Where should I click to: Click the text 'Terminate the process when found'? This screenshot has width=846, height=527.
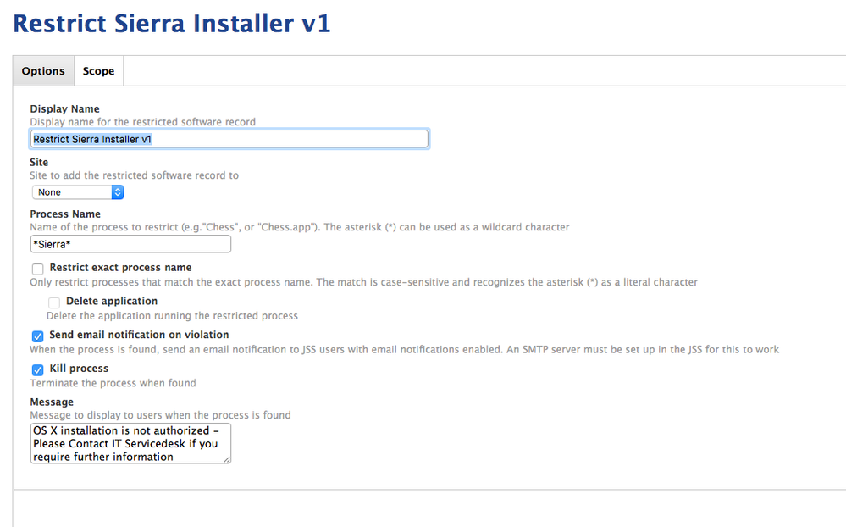click(x=113, y=383)
